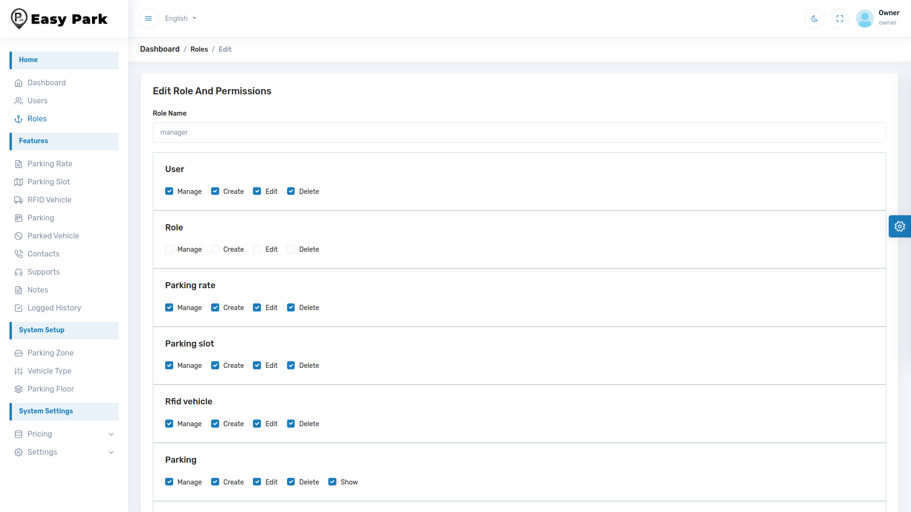Click the fullscreen expand icon

pos(840,18)
